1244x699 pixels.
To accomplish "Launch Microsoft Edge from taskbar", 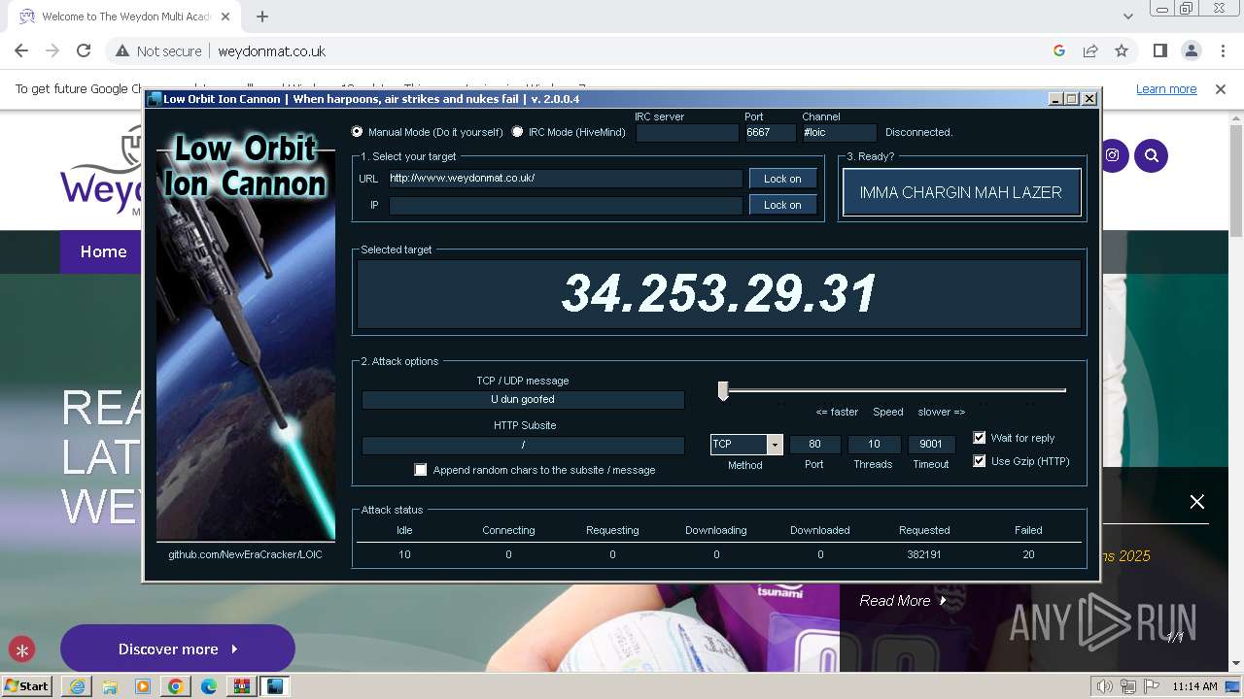I will pyautogui.click(x=209, y=686).
